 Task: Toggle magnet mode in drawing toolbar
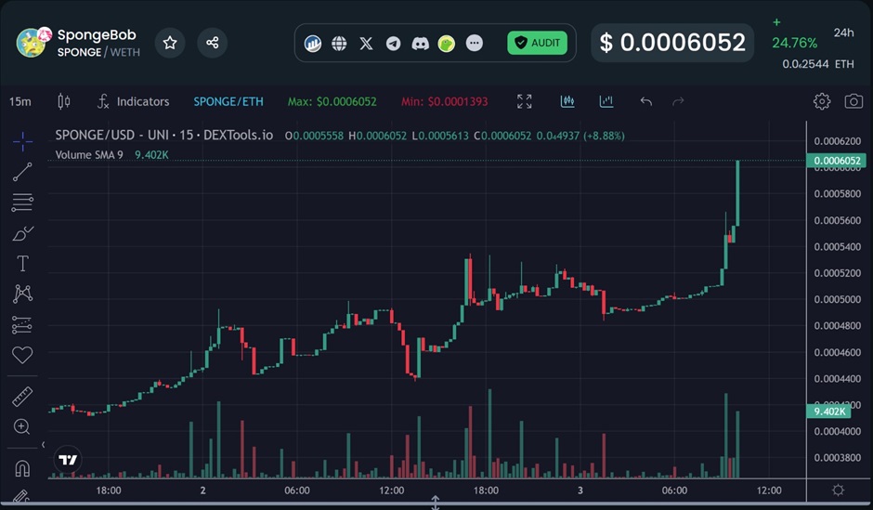coord(22,467)
